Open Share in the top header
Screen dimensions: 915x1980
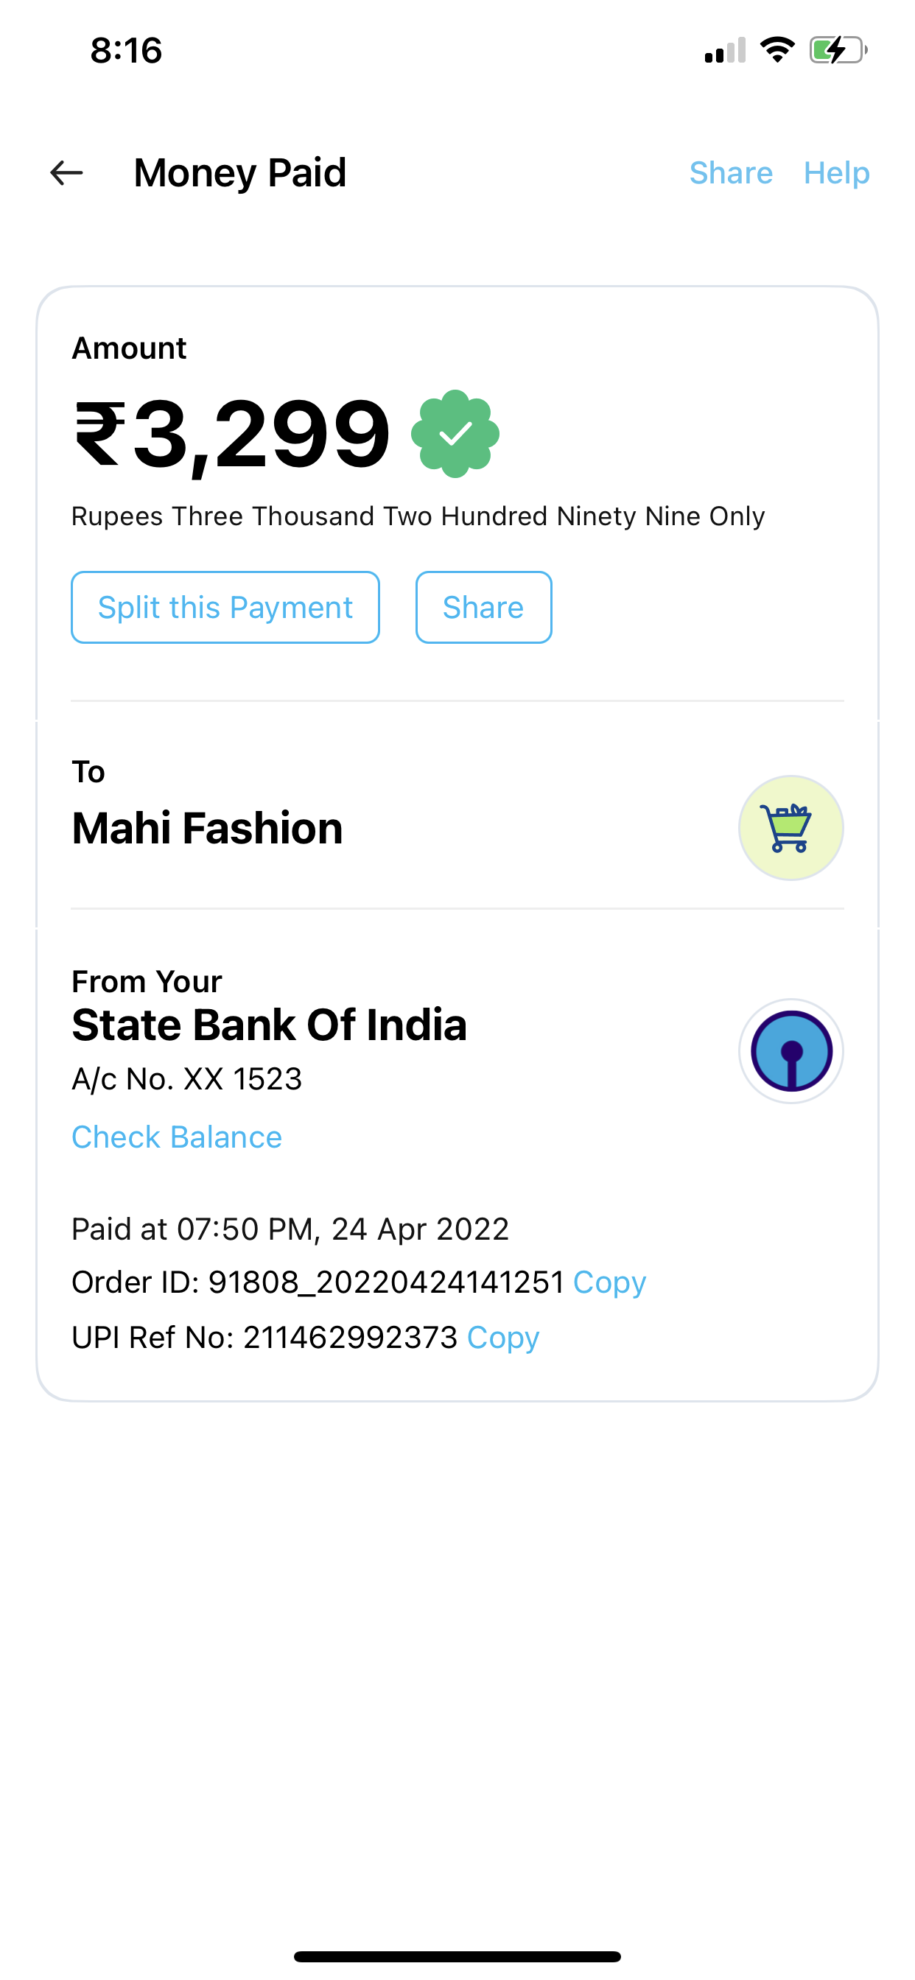[731, 173]
